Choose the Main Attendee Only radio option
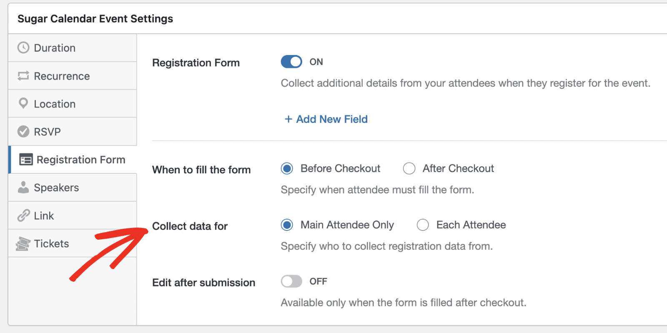This screenshot has width=667, height=333. pos(287,225)
